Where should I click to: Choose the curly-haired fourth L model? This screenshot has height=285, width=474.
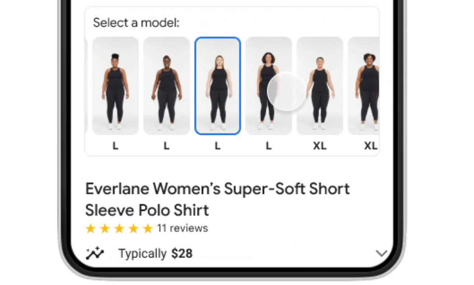point(269,86)
